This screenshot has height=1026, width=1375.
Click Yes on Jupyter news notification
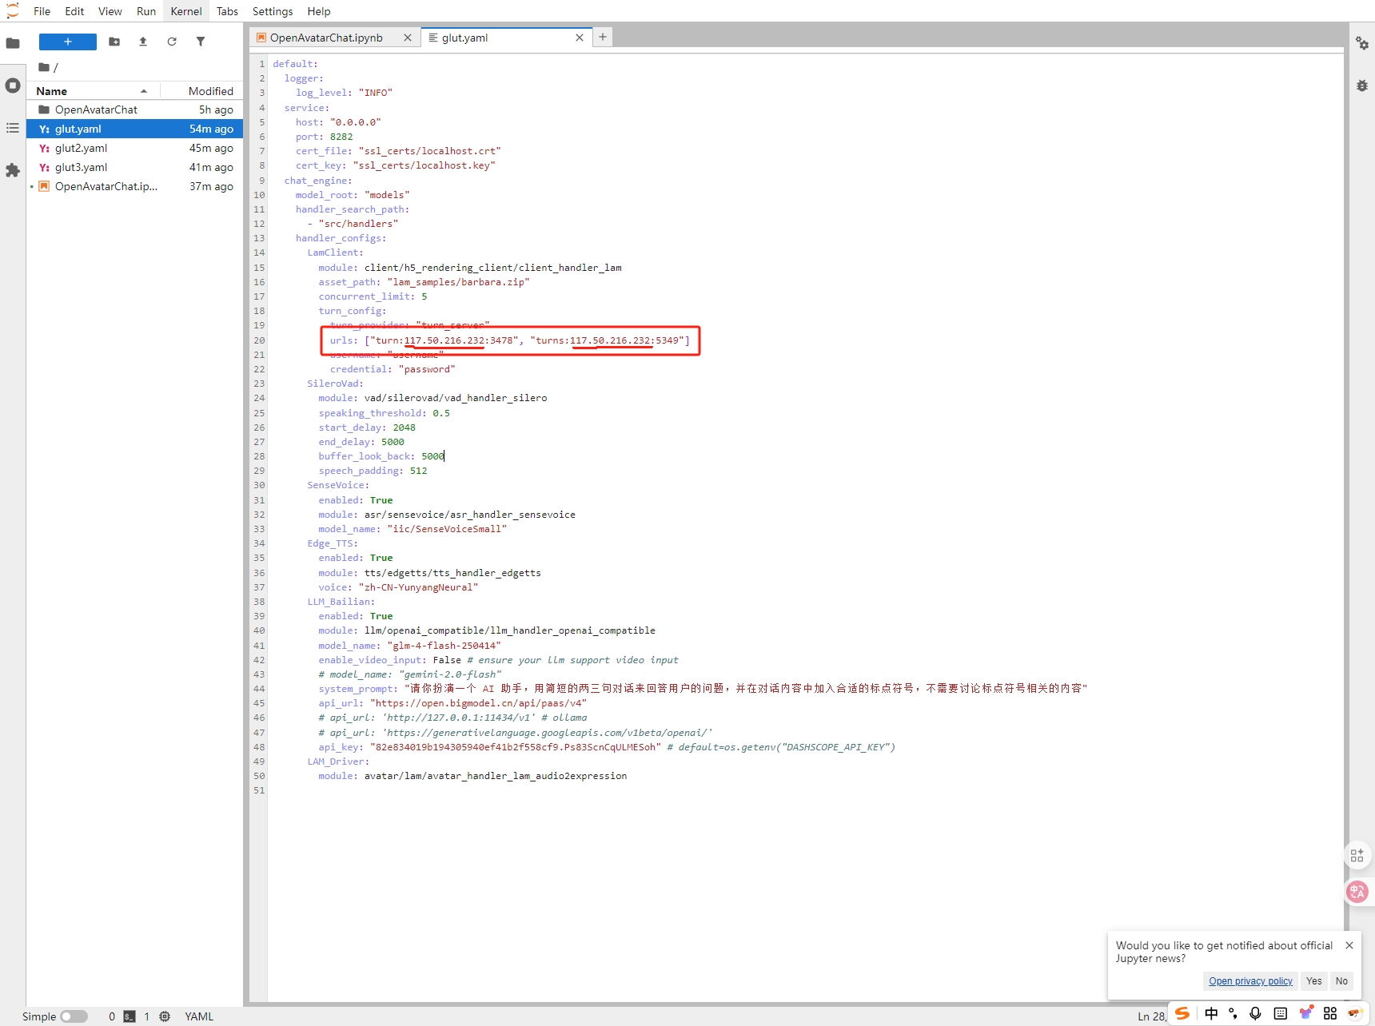pos(1314,981)
